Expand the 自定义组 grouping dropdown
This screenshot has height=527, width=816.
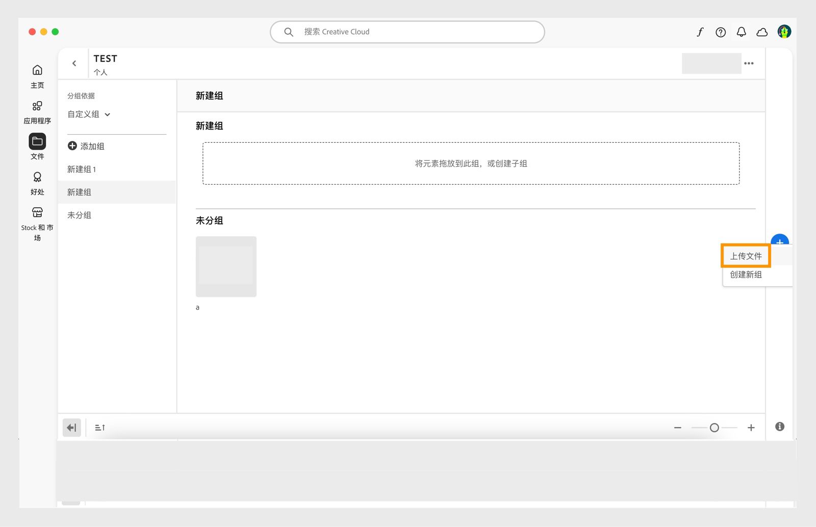coord(89,114)
